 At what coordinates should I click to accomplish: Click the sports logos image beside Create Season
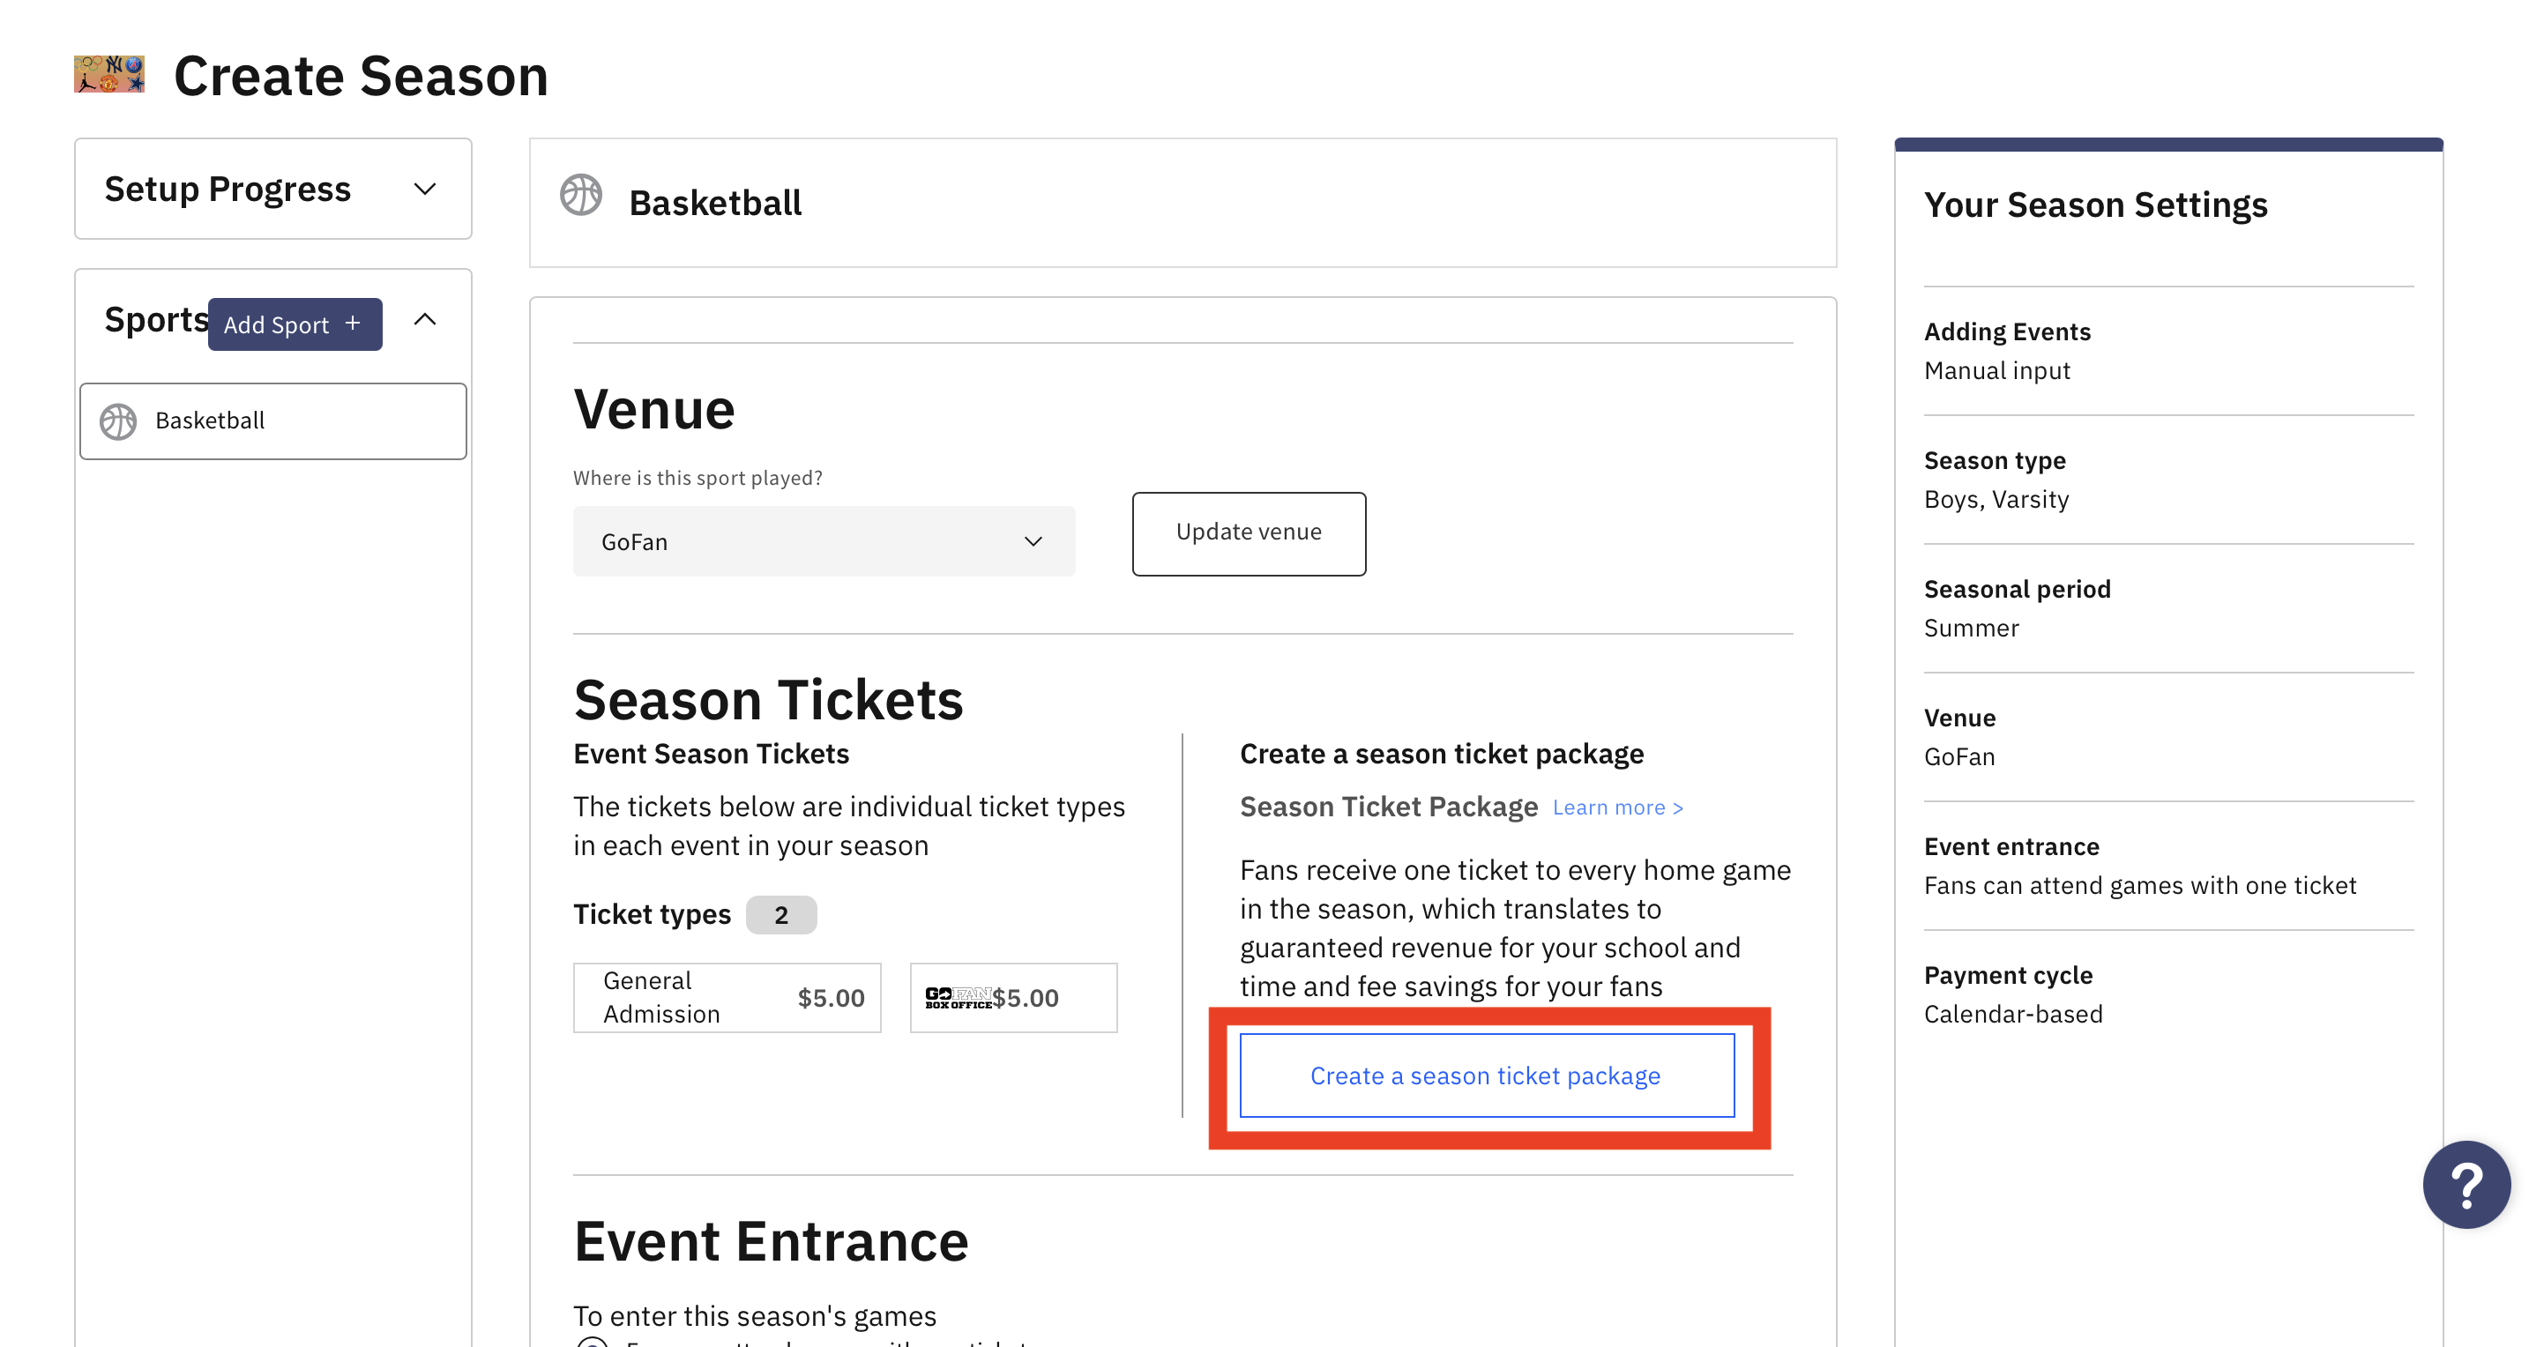coord(109,75)
